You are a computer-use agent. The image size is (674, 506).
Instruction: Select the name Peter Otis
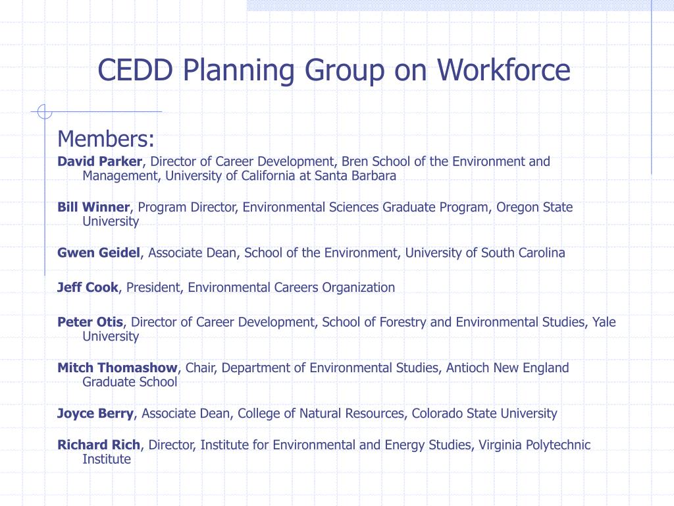tap(90, 322)
